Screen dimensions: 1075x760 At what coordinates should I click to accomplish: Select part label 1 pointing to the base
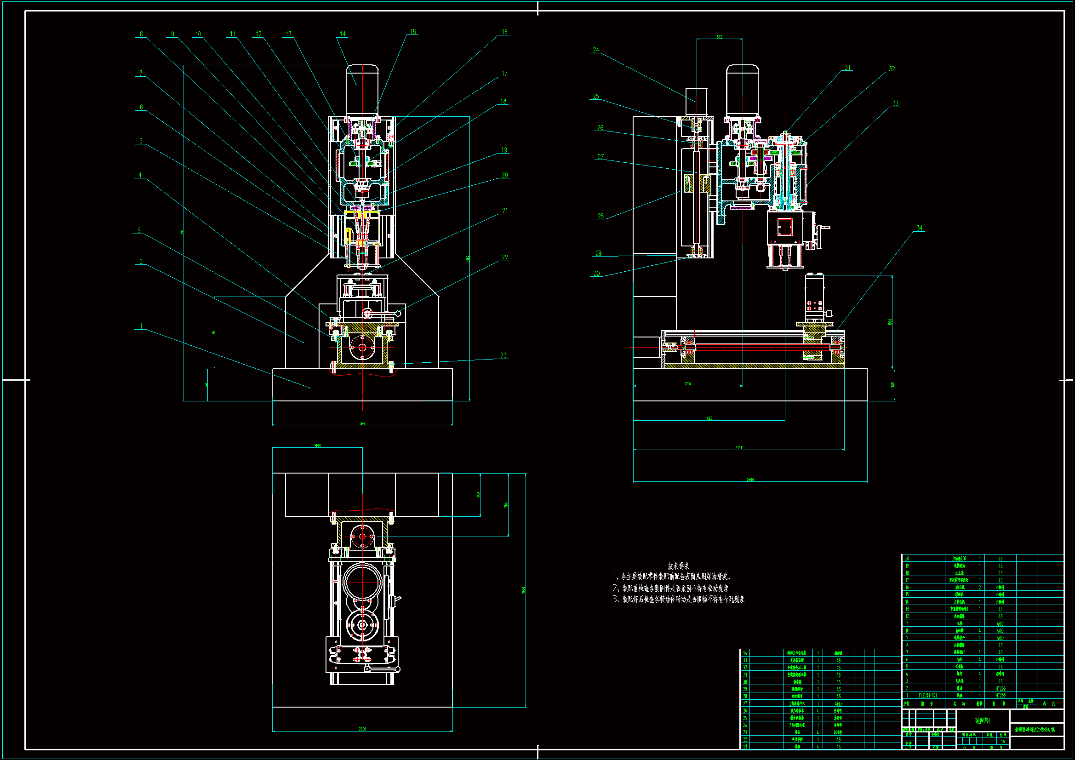[141, 326]
